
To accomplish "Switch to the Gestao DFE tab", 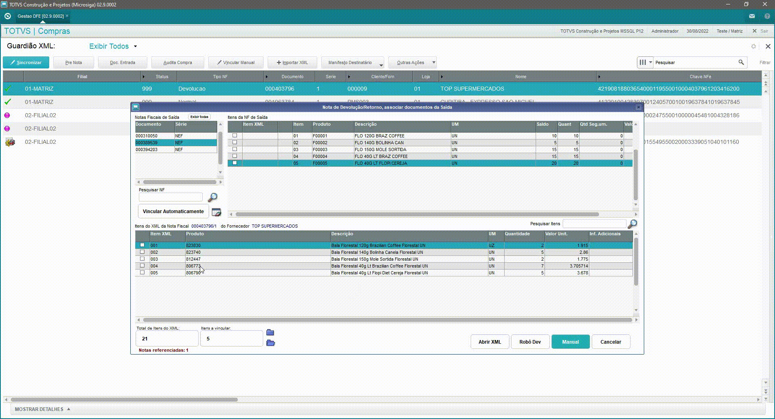I will point(40,16).
